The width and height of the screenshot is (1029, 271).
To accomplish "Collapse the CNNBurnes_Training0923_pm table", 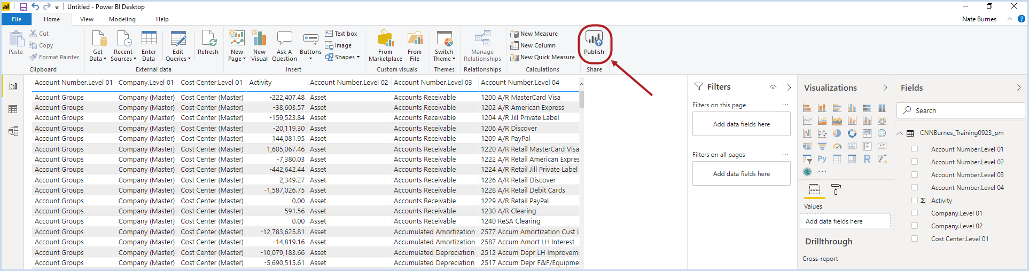I will coord(900,133).
